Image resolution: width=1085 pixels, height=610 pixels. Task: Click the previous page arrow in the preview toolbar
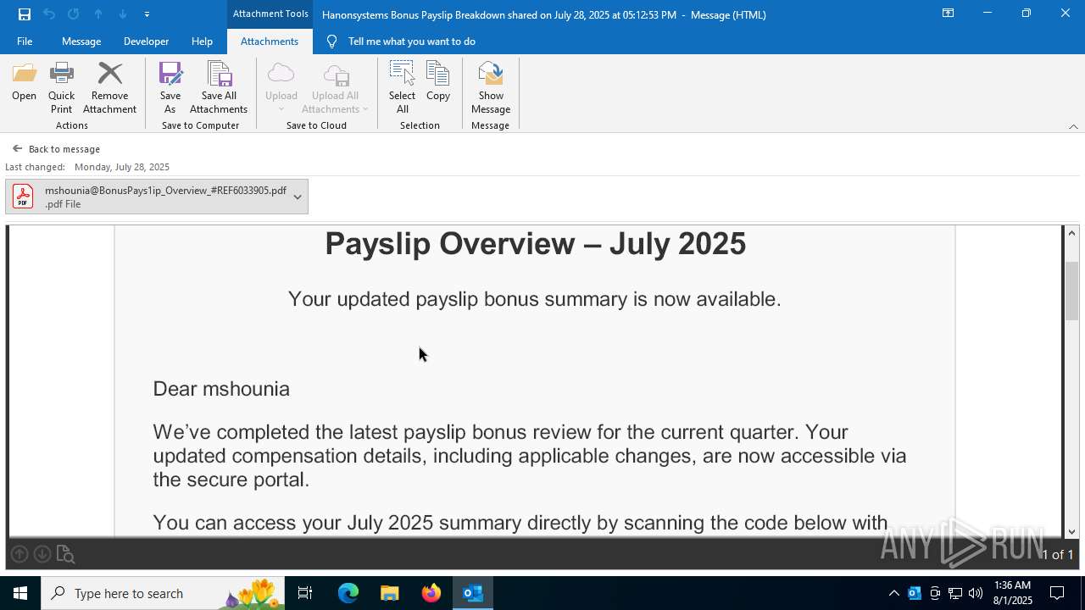point(19,554)
